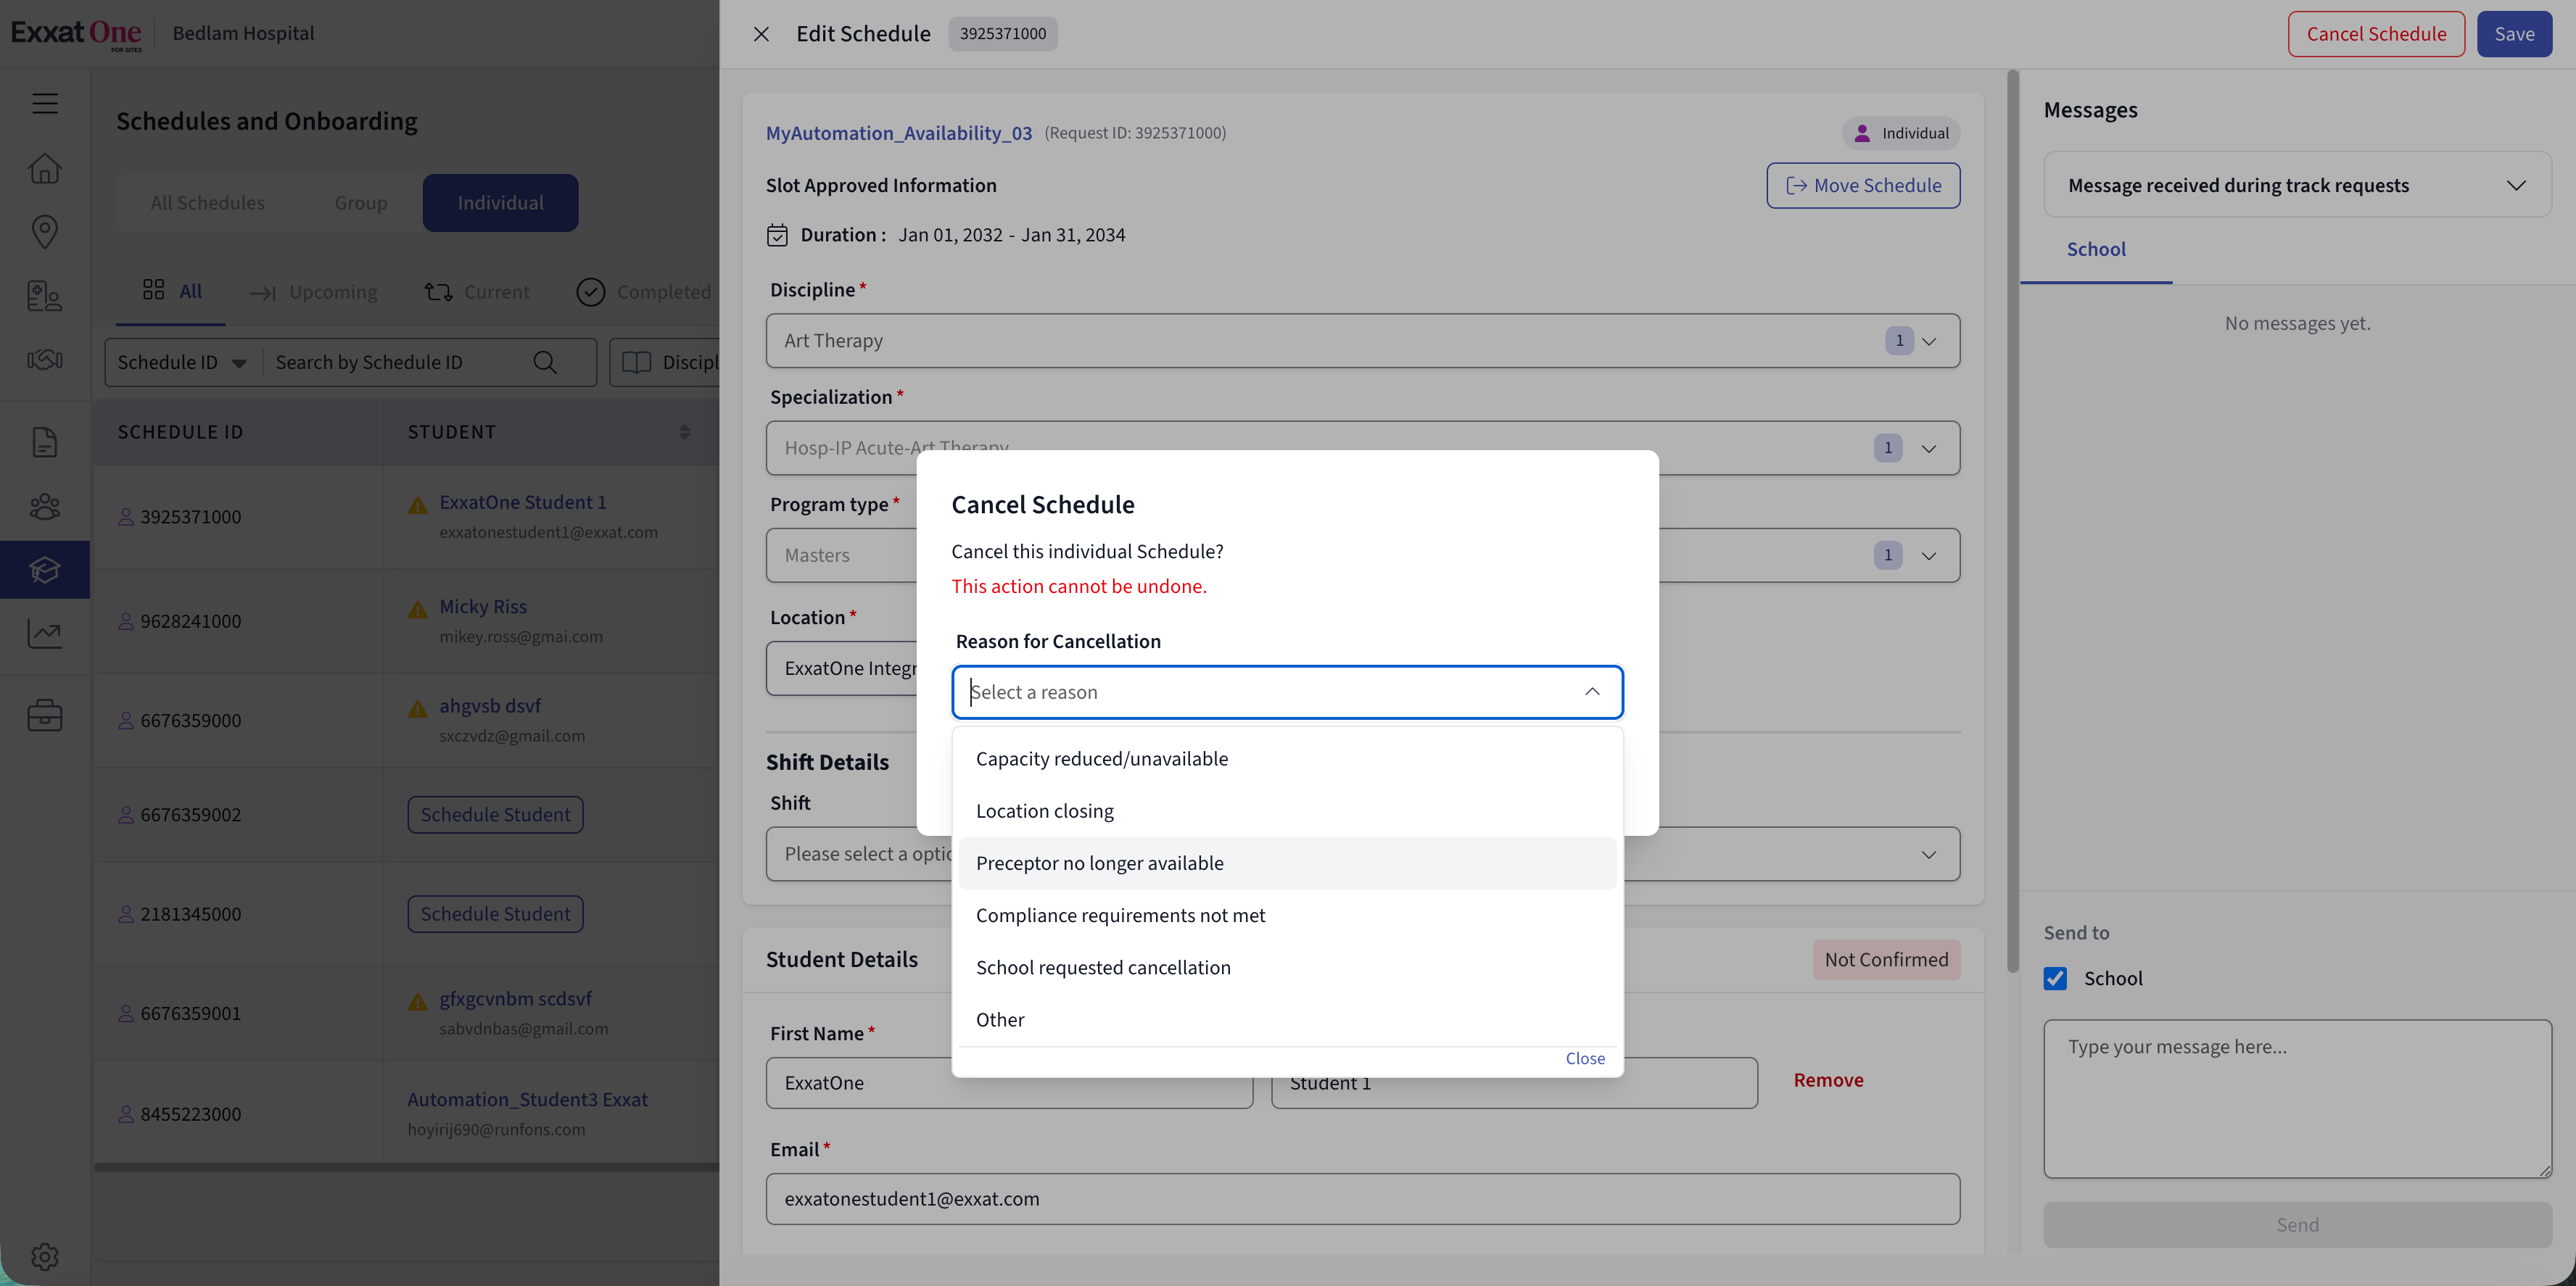Switch to All Schedules tab
The height and width of the screenshot is (1286, 2576).
pyautogui.click(x=208, y=203)
